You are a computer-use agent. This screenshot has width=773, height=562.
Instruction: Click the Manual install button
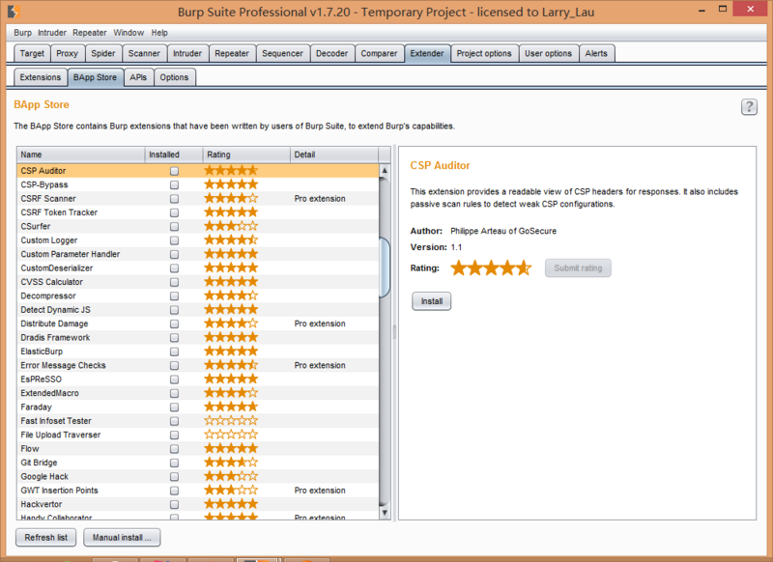[122, 537]
